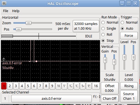The width and height of the screenshot is (140, 105).
Task: Click the Offset 0.000 button
Action: tap(110, 88)
